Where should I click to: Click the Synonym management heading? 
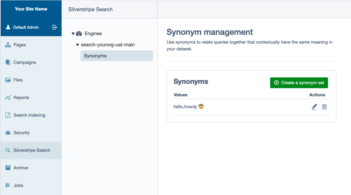point(210,32)
